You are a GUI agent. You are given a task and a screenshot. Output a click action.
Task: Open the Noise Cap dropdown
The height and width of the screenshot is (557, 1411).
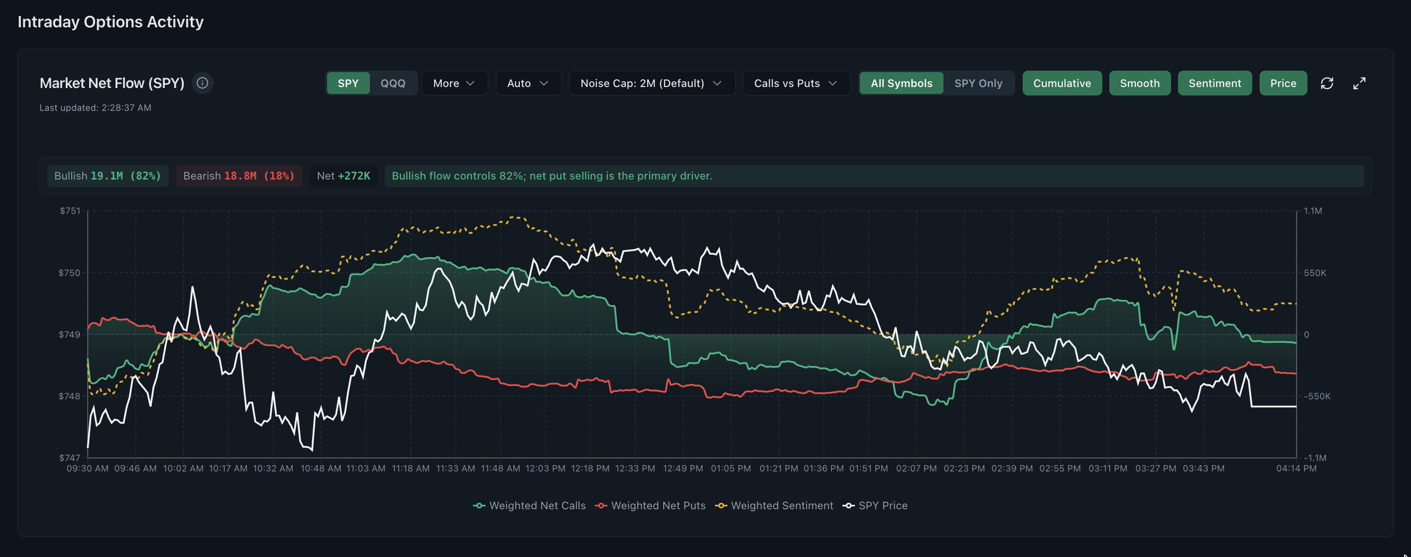(x=651, y=83)
